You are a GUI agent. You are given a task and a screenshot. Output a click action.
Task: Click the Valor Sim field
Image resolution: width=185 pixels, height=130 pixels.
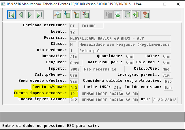click(x=166, y=57)
